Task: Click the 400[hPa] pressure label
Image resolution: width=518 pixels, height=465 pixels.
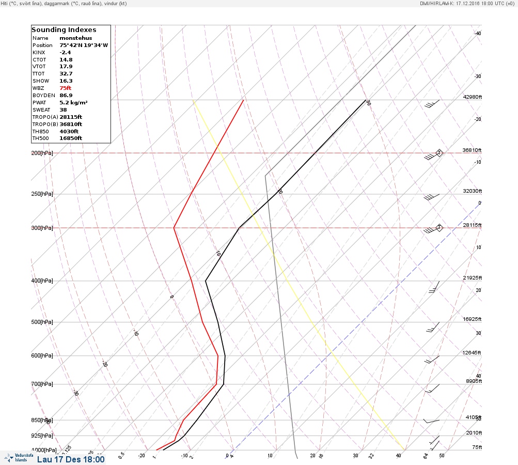Action: (42, 281)
